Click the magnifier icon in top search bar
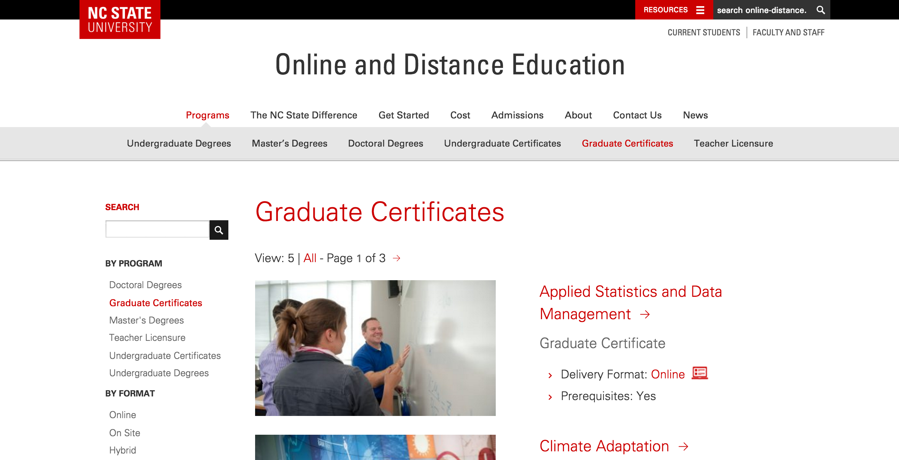This screenshot has width=899, height=460. 821,10
